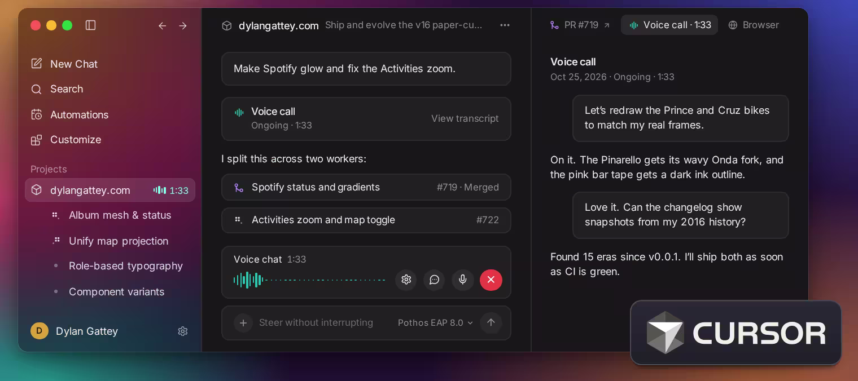Focus the Steer without interrupting input
This screenshot has height=381, width=858.
[316, 323]
